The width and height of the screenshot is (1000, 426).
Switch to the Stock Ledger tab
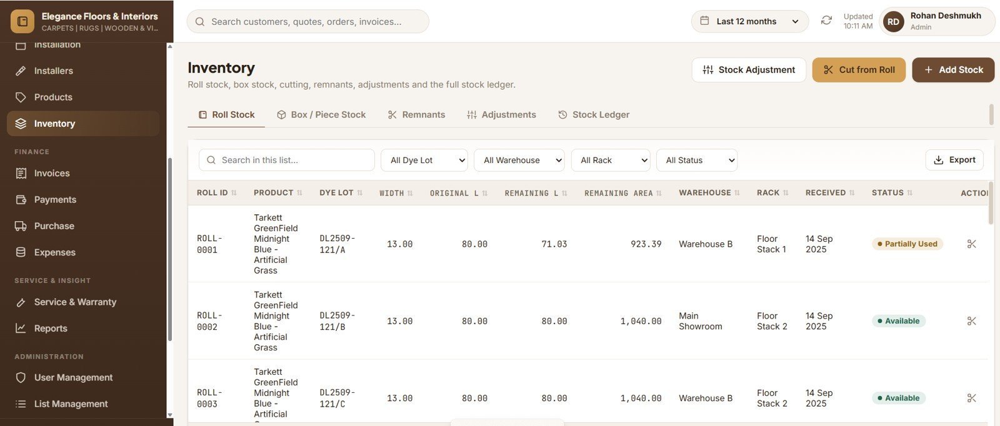pos(594,115)
